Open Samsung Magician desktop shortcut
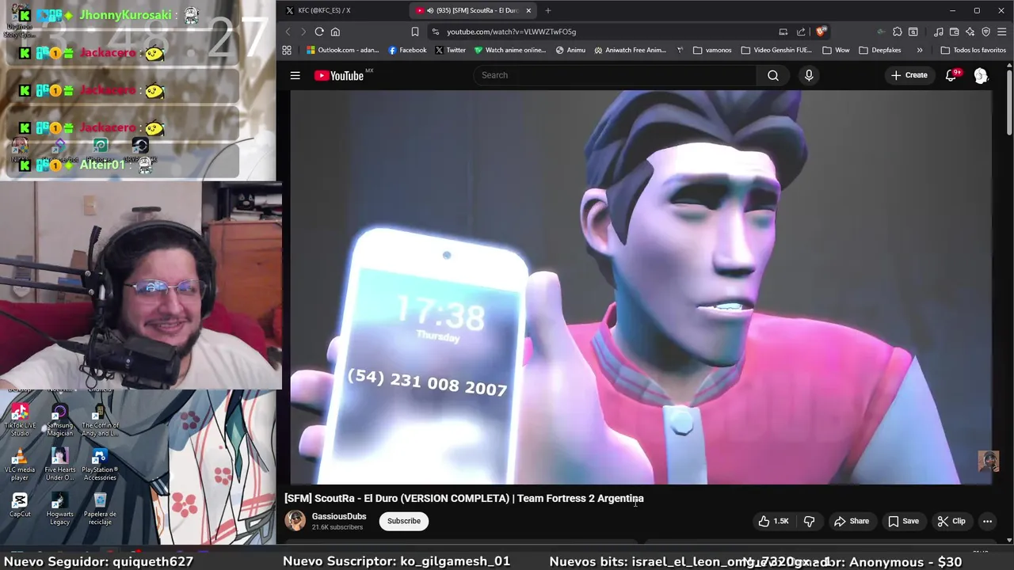The height and width of the screenshot is (570, 1014). 59,420
